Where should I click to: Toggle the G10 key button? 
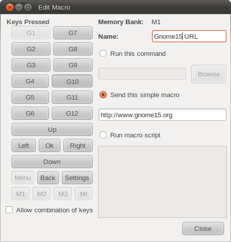click(72, 81)
